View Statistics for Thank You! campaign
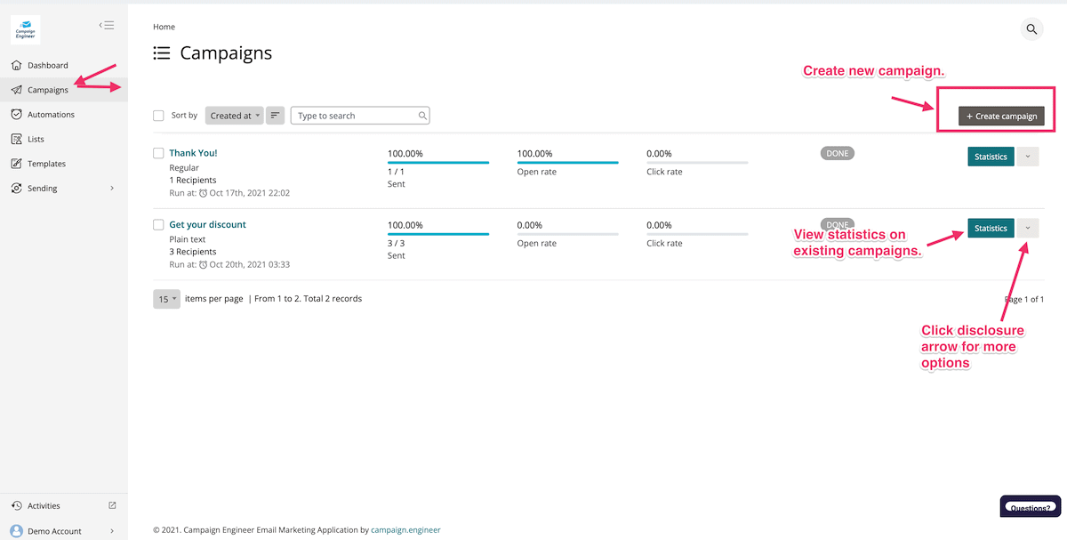Viewport: 1067px width, 540px height. coord(990,157)
